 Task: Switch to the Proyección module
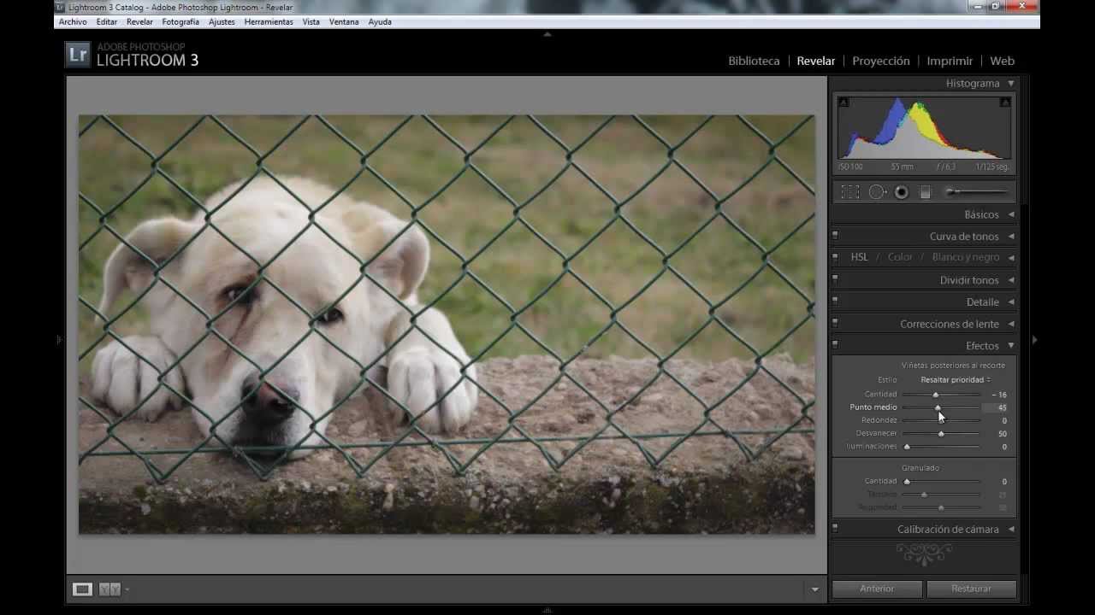[x=881, y=61]
